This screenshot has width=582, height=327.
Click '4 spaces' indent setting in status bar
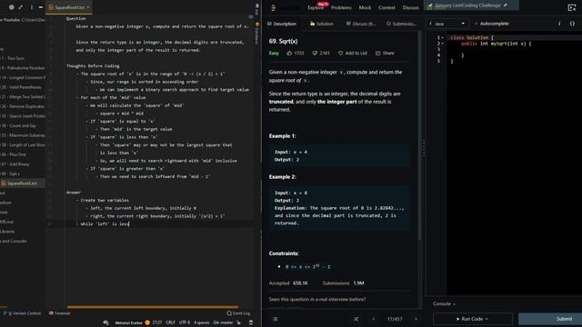[x=201, y=322]
